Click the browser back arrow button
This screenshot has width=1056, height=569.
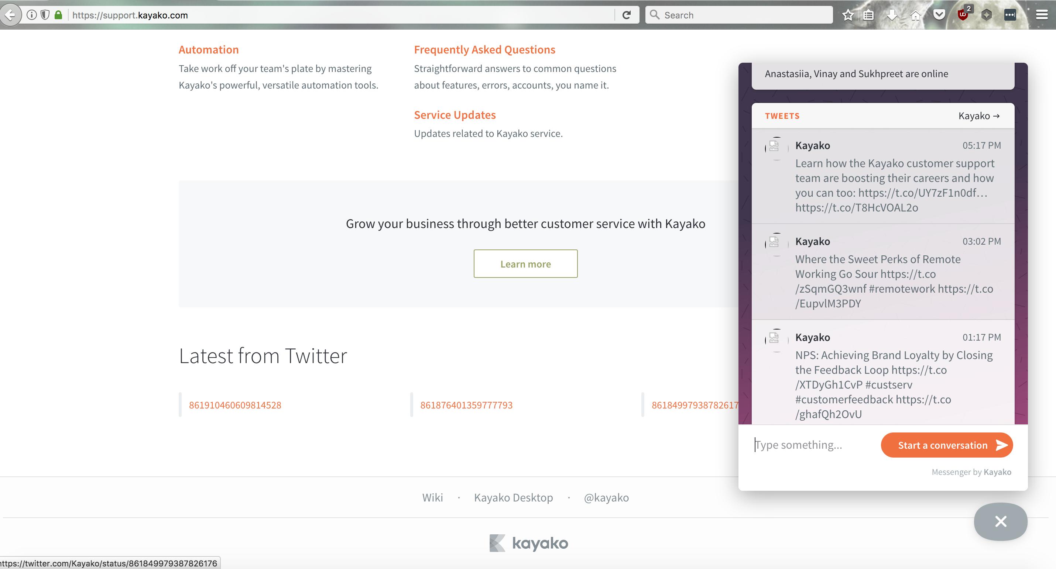tap(10, 15)
